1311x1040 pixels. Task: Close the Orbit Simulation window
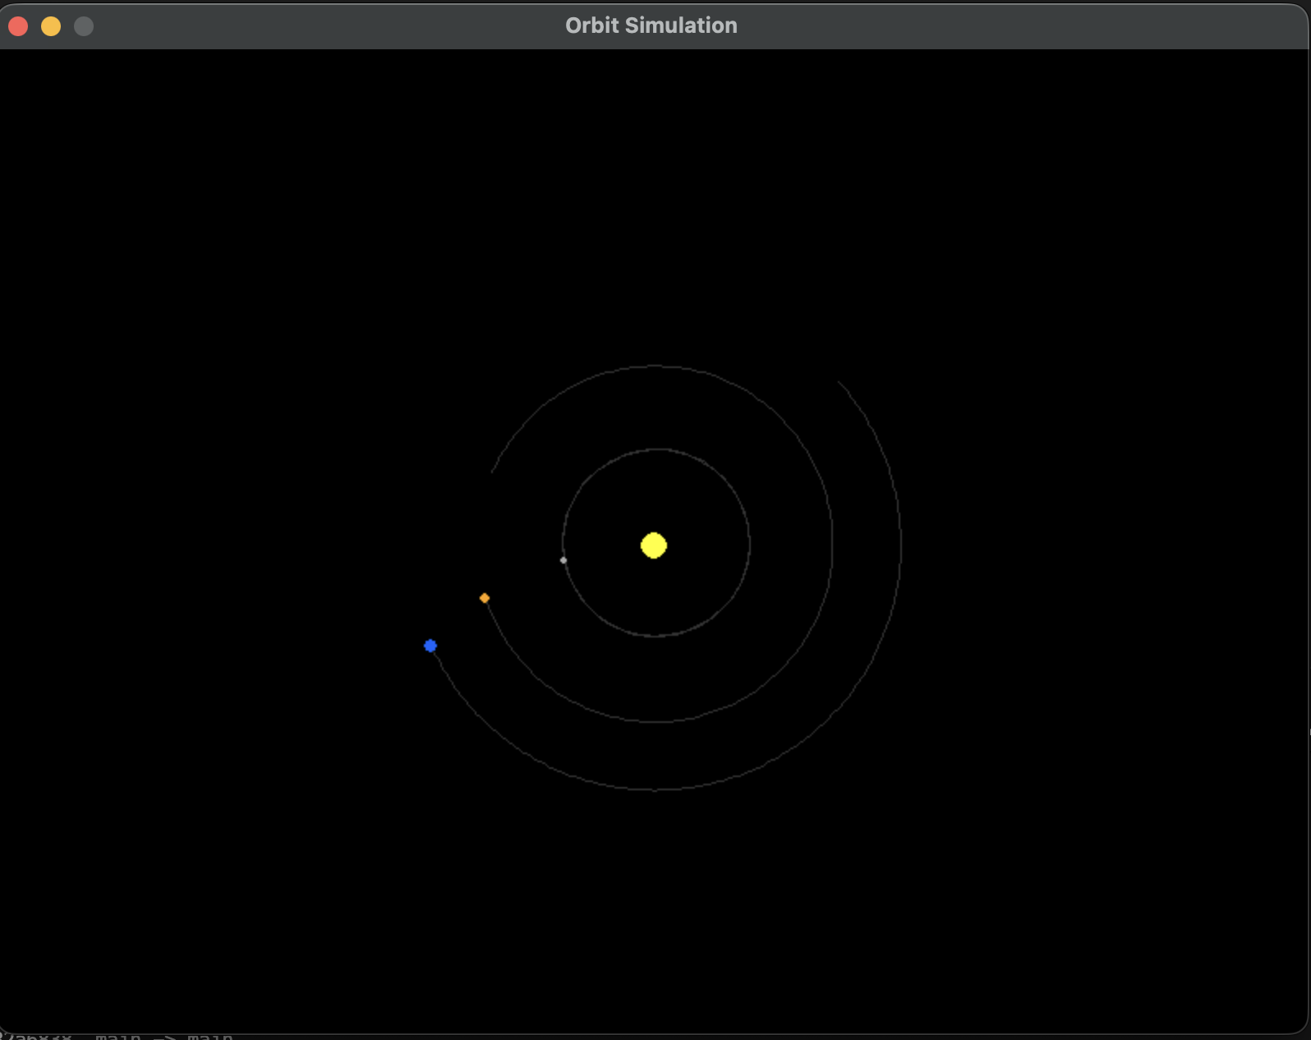[x=18, y=26]
